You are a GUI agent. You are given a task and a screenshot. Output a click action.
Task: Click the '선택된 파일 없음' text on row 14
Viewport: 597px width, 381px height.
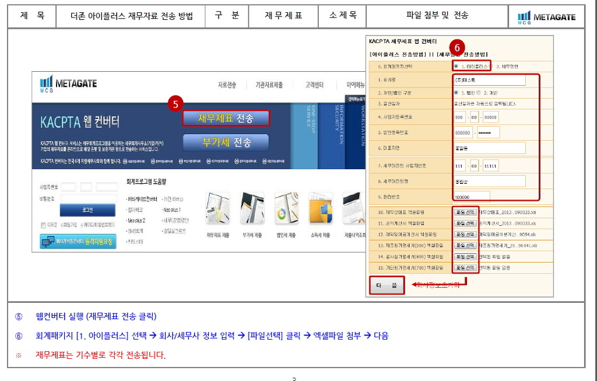(494, 256)
